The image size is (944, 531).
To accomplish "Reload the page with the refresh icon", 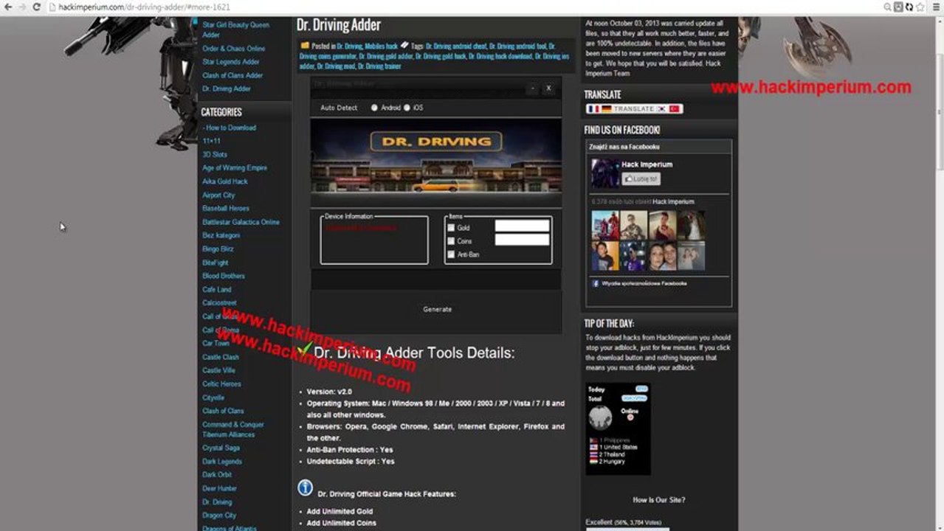I will point(36,7).
